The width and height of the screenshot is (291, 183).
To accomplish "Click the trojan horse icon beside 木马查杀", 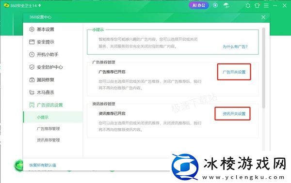I will click(32, 92).
